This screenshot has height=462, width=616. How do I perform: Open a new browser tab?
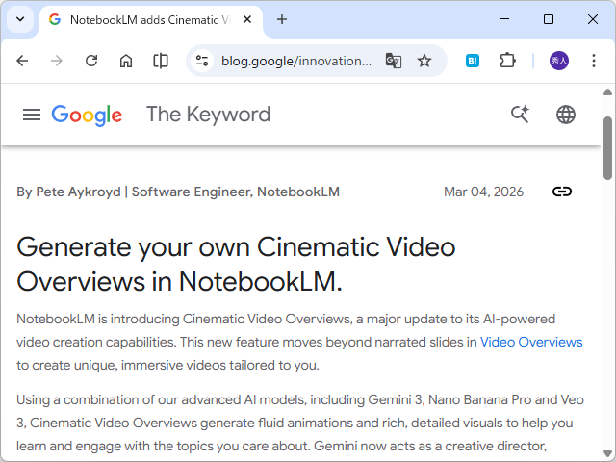[282, 19]
